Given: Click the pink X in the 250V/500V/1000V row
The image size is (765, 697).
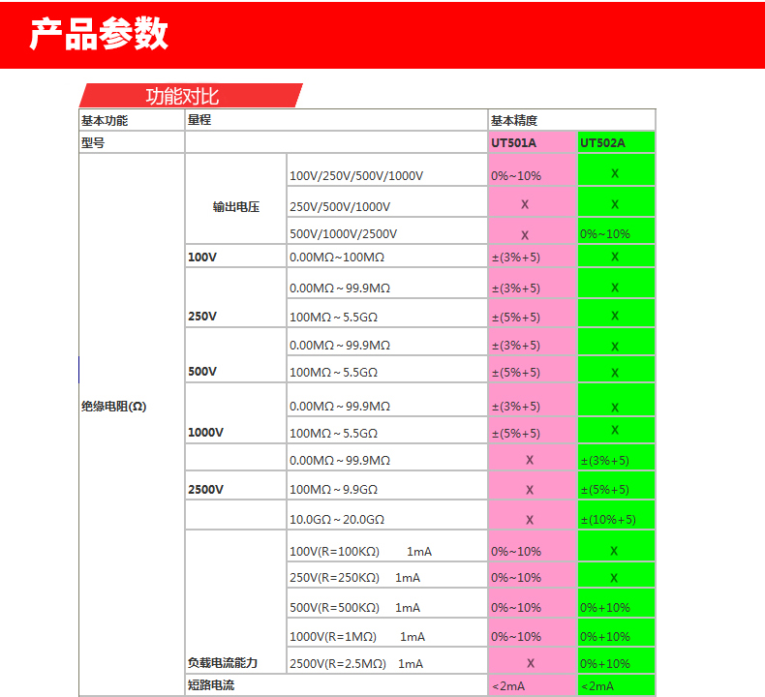Looking at the screenshot, I should coord(525,204).
